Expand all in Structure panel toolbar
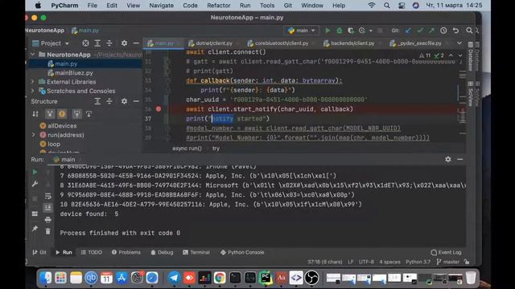The image size is (515, 289). (97, 101)
